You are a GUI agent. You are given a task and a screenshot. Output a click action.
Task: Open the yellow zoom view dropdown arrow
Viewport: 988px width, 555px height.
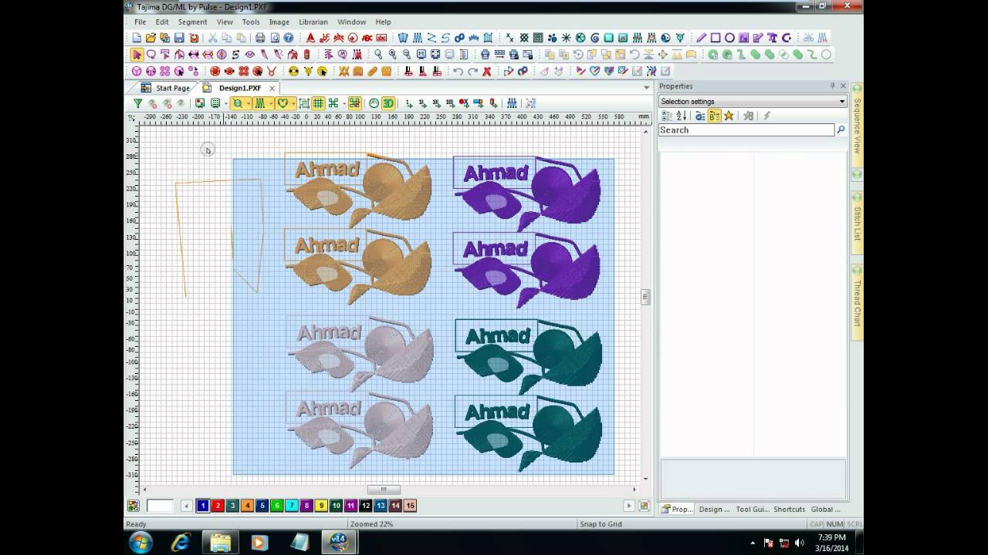[x=249, y=103]
